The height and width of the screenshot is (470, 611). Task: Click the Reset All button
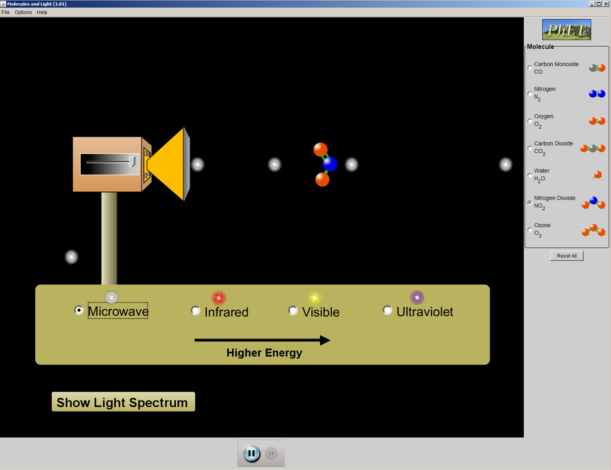pos(567,256)
